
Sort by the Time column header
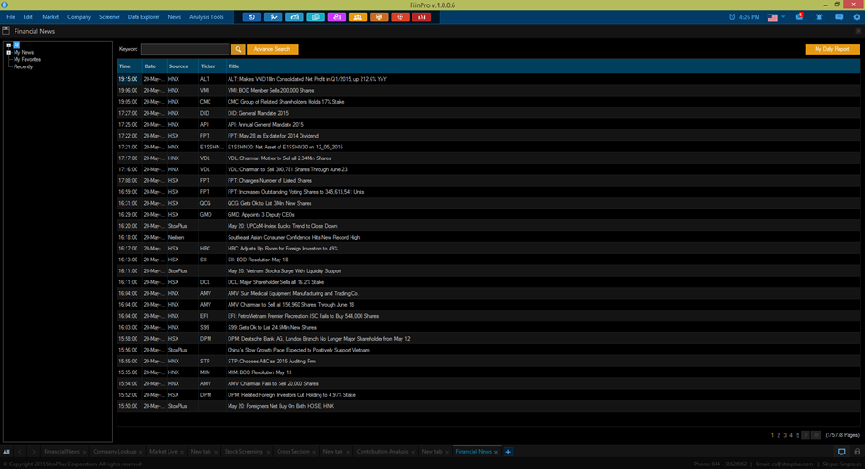pos(129,66)
